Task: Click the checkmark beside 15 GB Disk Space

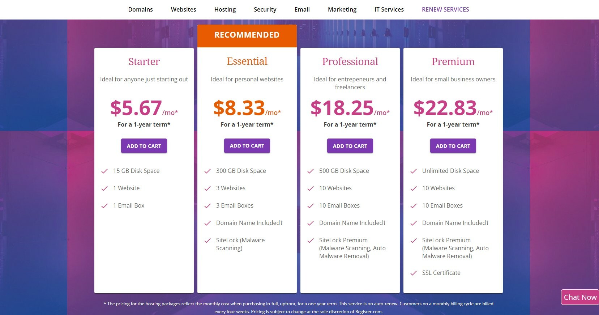Action: 105,171
